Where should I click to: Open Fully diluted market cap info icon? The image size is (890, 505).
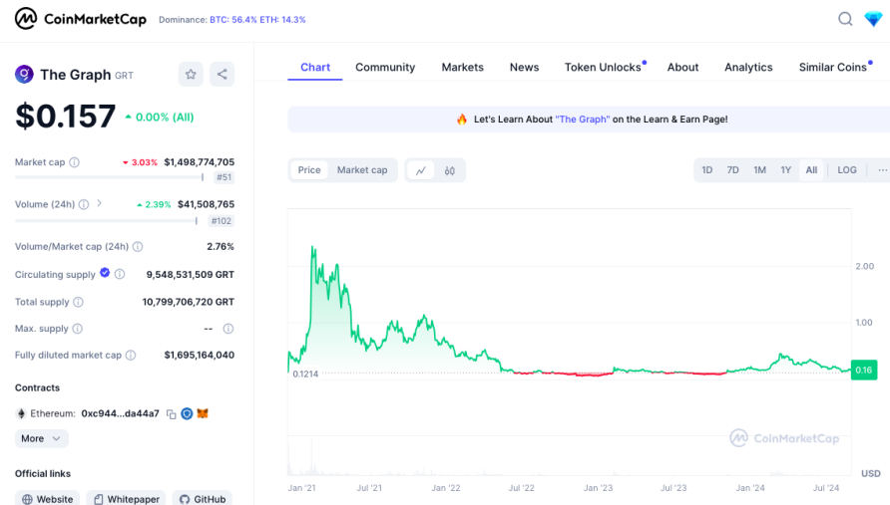tap(131, 356)
